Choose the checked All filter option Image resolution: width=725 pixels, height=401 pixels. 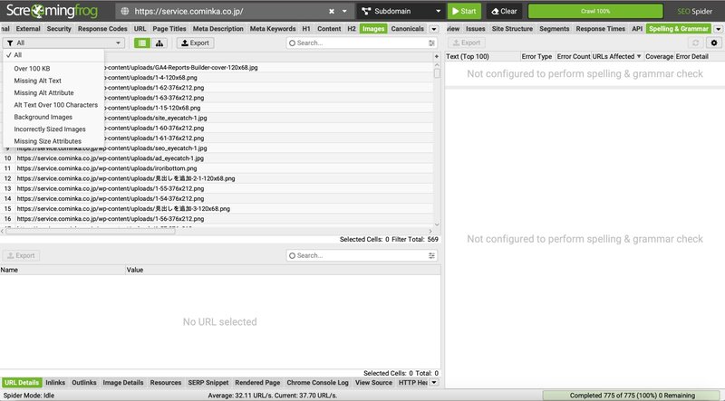(53, 55)
